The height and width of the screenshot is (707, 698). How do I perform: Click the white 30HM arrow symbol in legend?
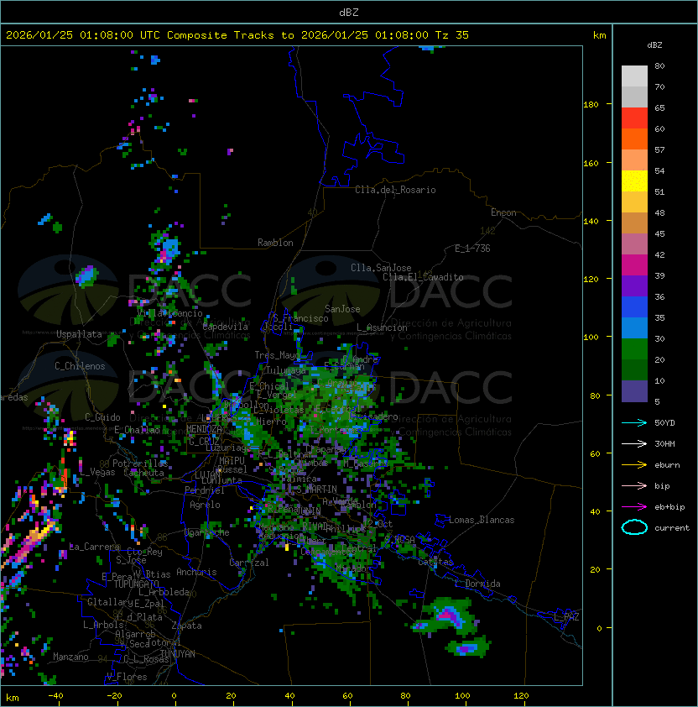634,443
